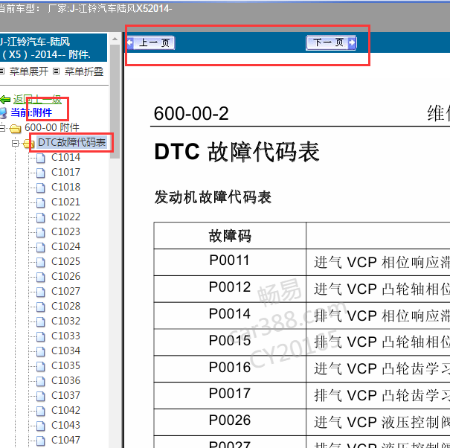
Task: Open fault code C1028
Action: point(65,307)
